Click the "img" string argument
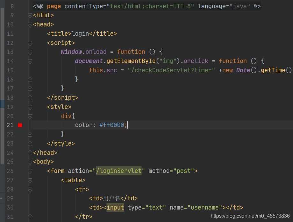This screenshot has width=293, height=222. tap(168, 61)
